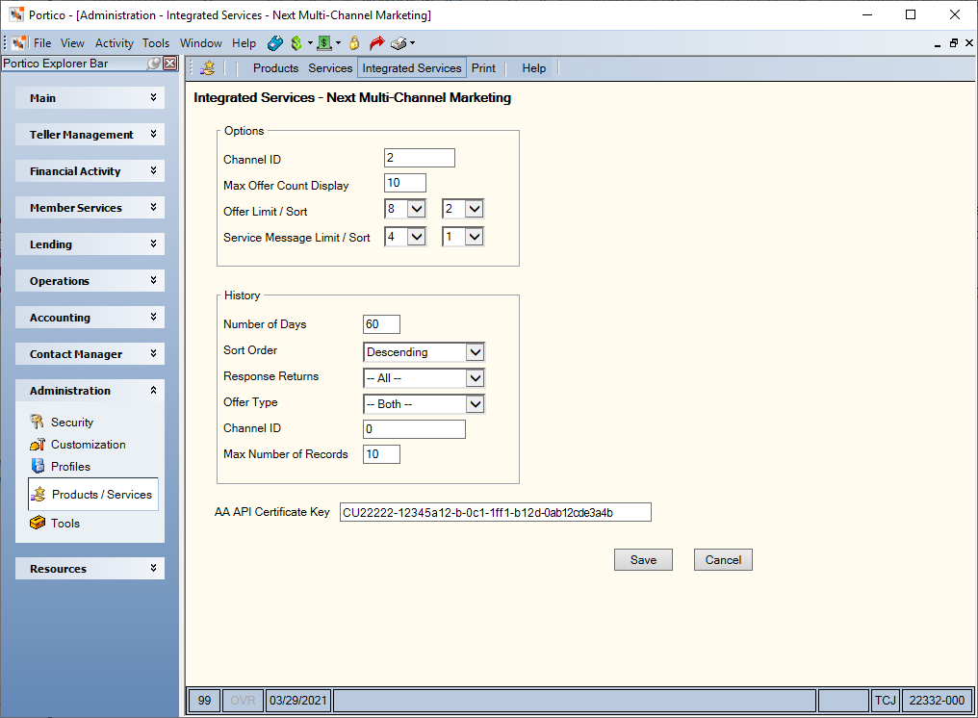Click the blue card reader toolbar icon

[275, 43]
